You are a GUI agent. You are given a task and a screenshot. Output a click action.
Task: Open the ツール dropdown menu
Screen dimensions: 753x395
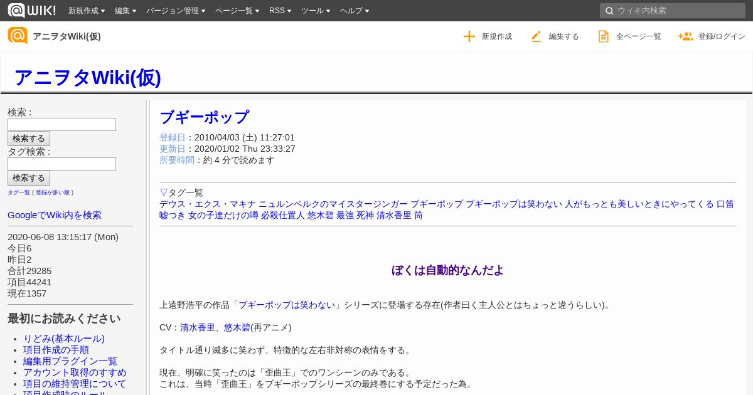(316, 11)
